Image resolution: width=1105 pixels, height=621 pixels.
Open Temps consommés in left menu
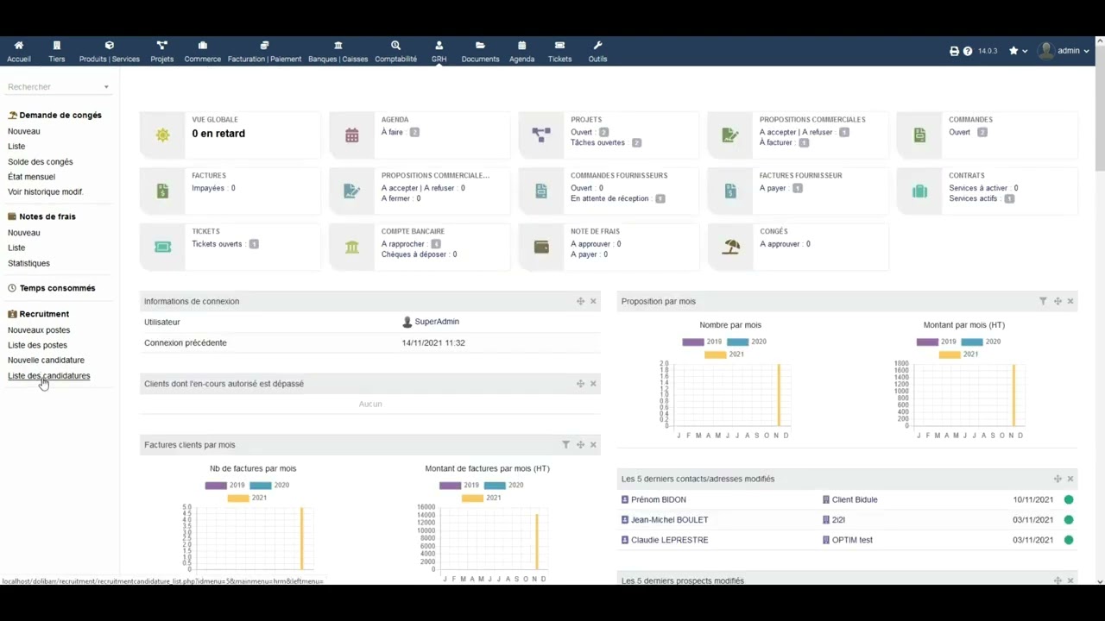pyautogui.click(x=57, y=288)
